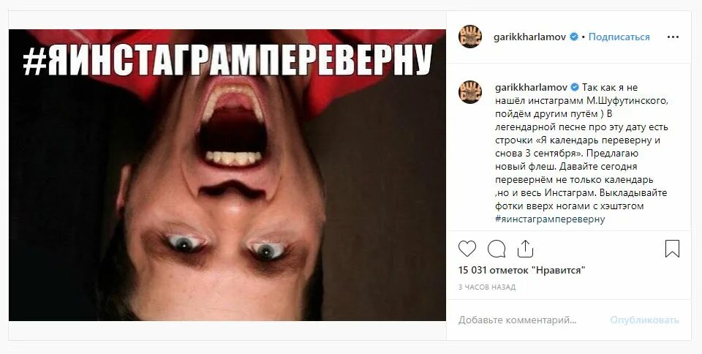This screenshot has width=702, height=354.
Task: Open the 3 часов назад timestamp
Action: pyautogui.click(x=487, y=287)
